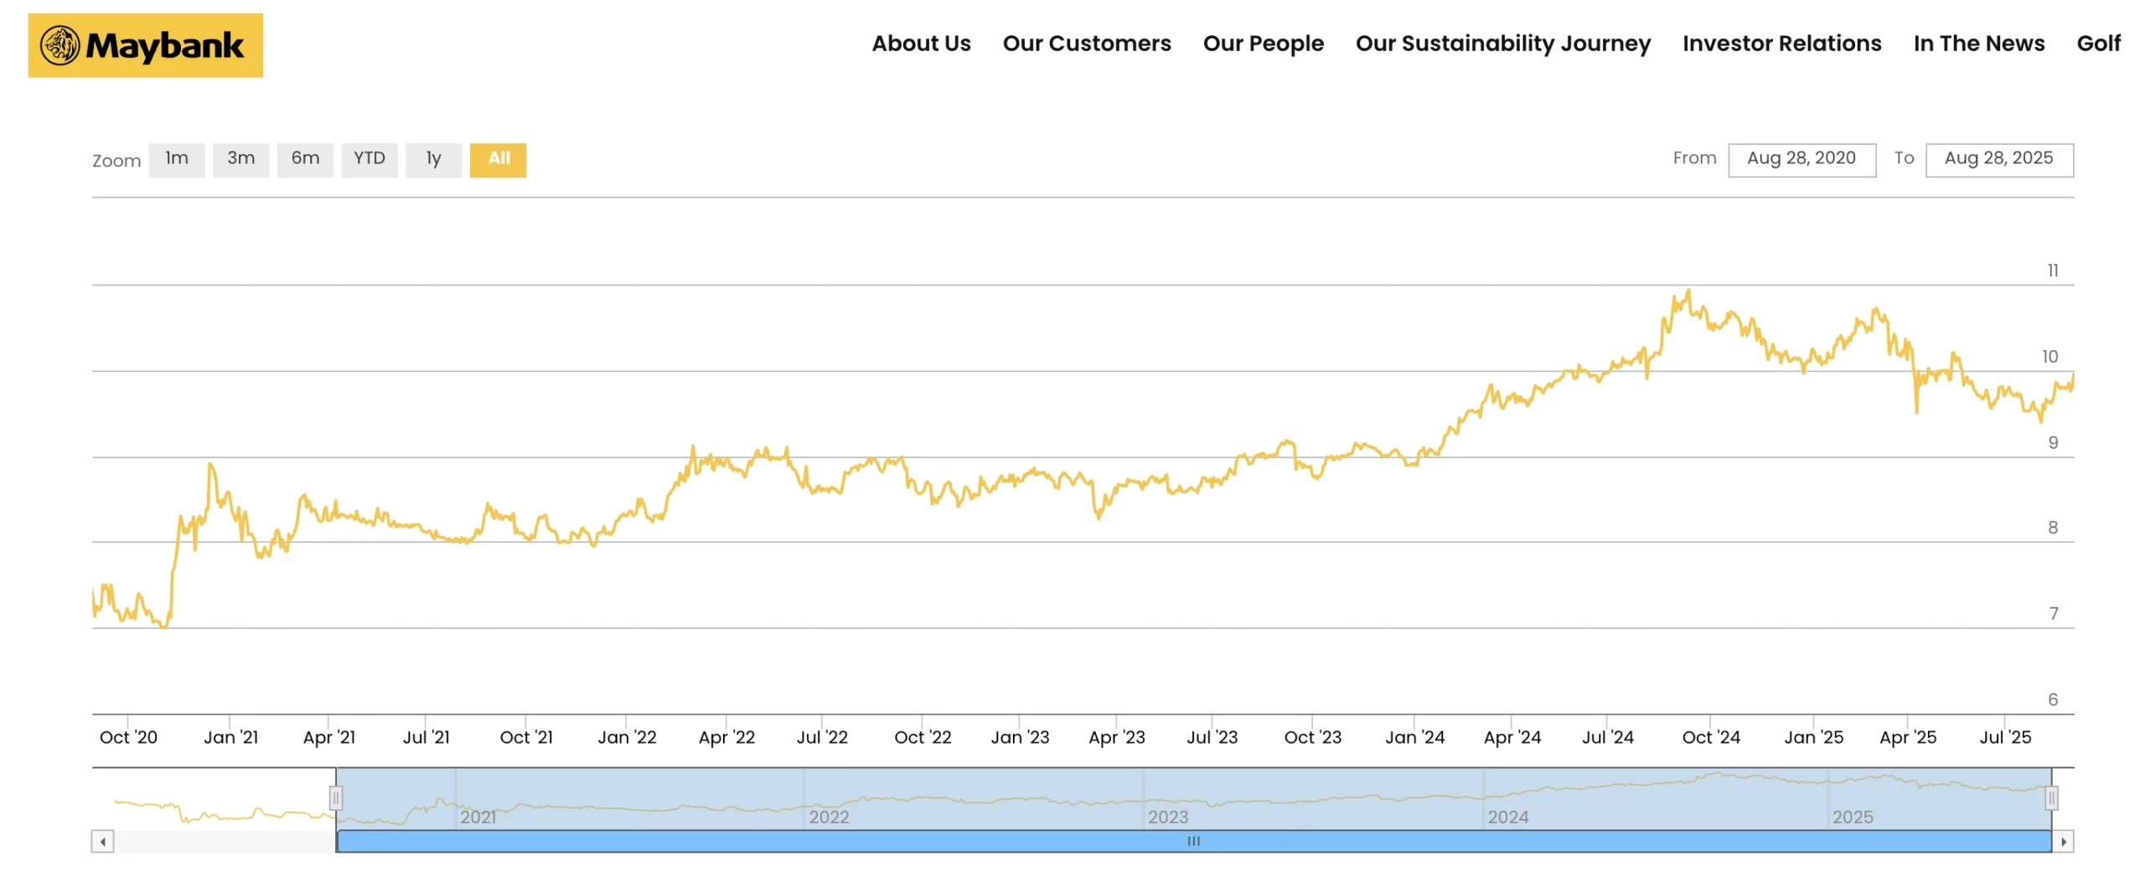2145x882 pixels.
Task: Set zoom range to 1y
Action: coord(433,159)
